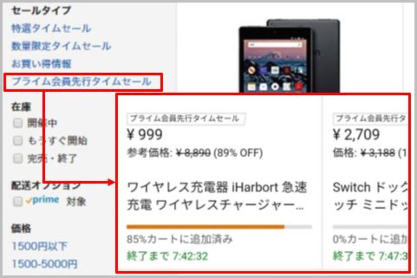
Task: Click プライム会員先行タイムセール sidebar link
Action: (81, 82)
